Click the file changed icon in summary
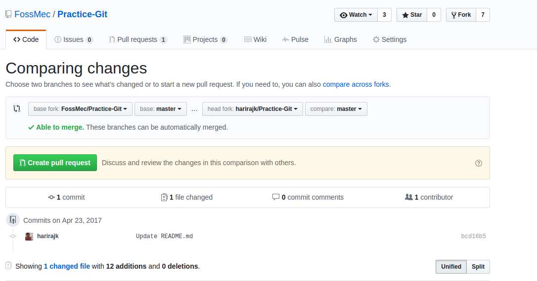This screenshot has height=281, width=537. pyautogui.click(x=164, y=197)
